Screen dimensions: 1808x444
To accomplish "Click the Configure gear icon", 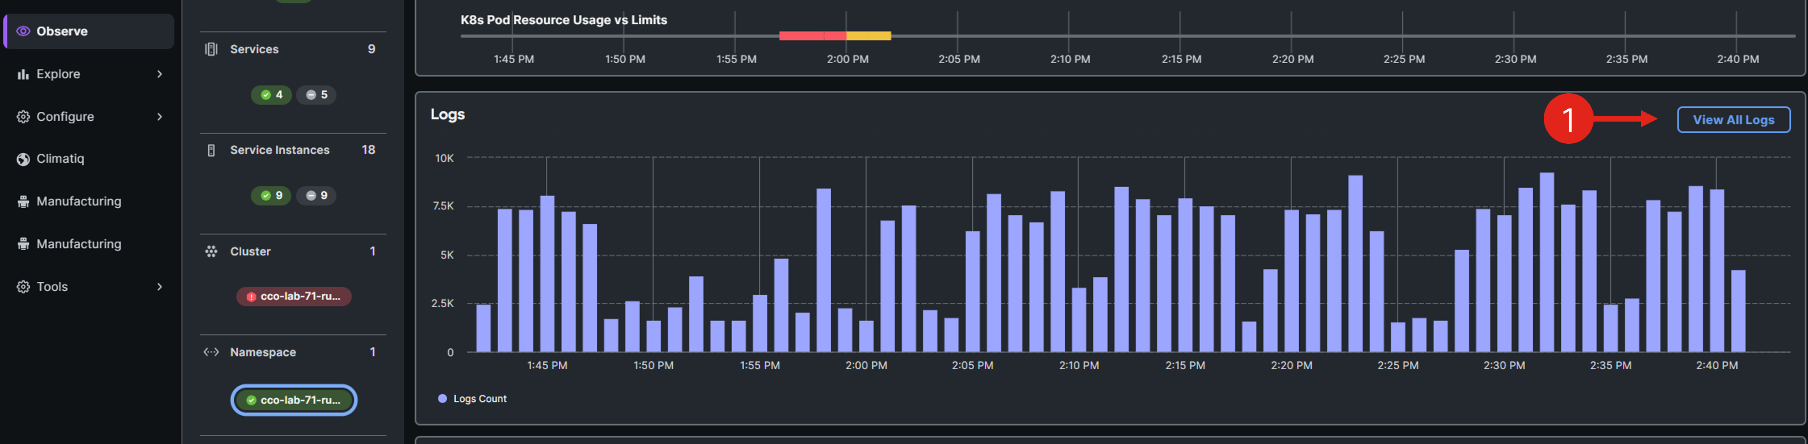I will (23, 116).
